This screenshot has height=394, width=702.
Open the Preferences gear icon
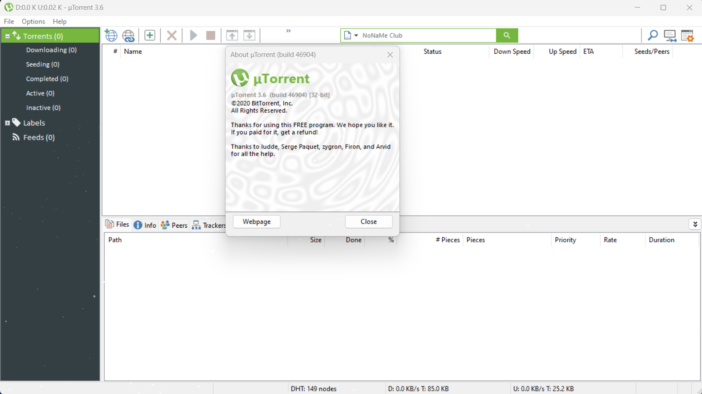tap(688, 36)
